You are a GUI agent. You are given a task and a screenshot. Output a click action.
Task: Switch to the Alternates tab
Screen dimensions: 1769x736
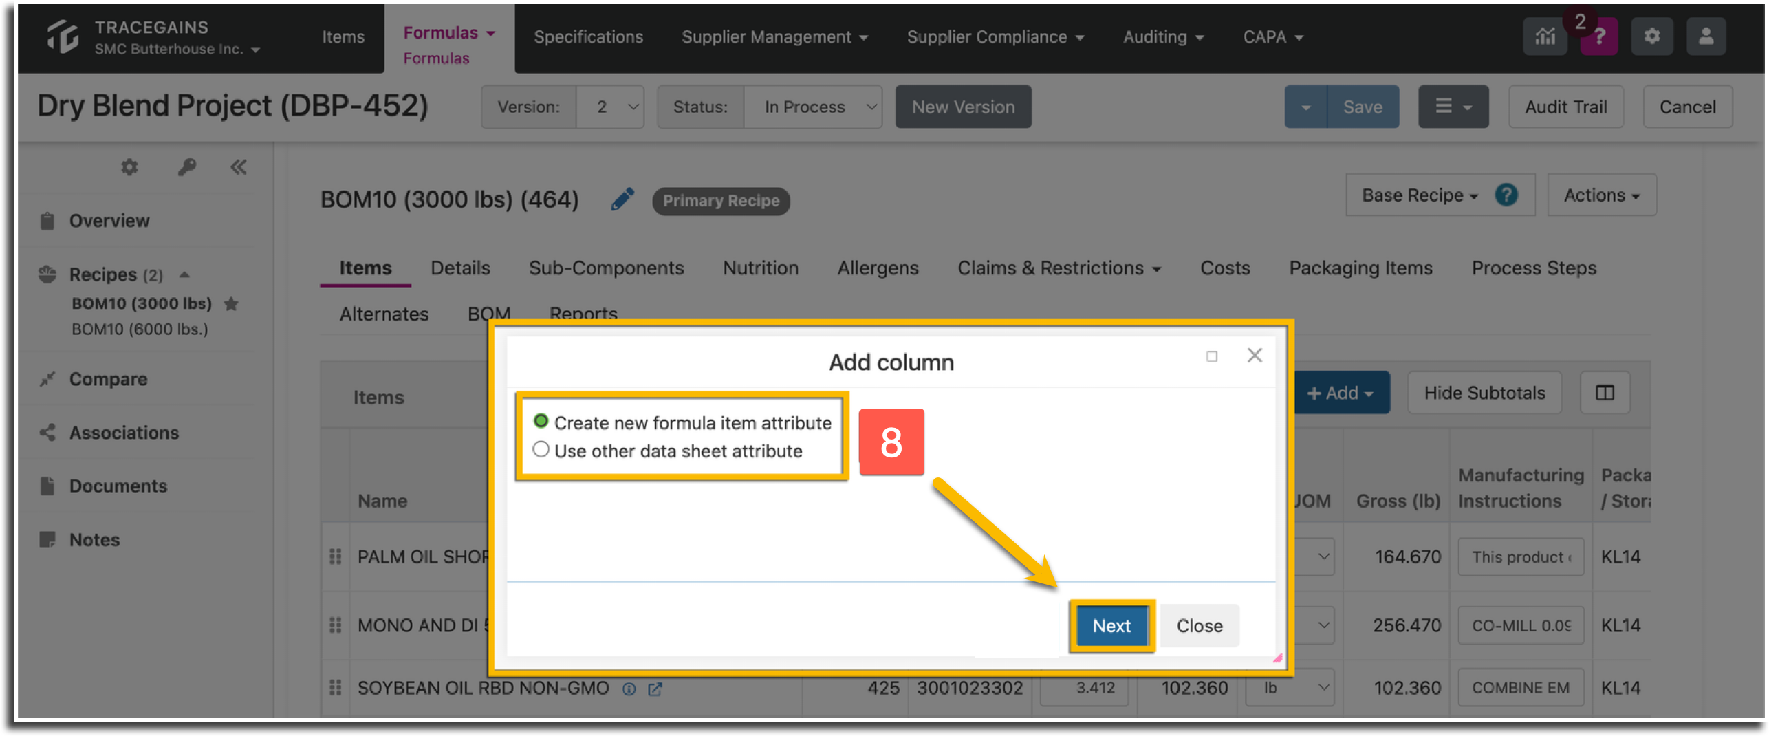coord(384,314)
